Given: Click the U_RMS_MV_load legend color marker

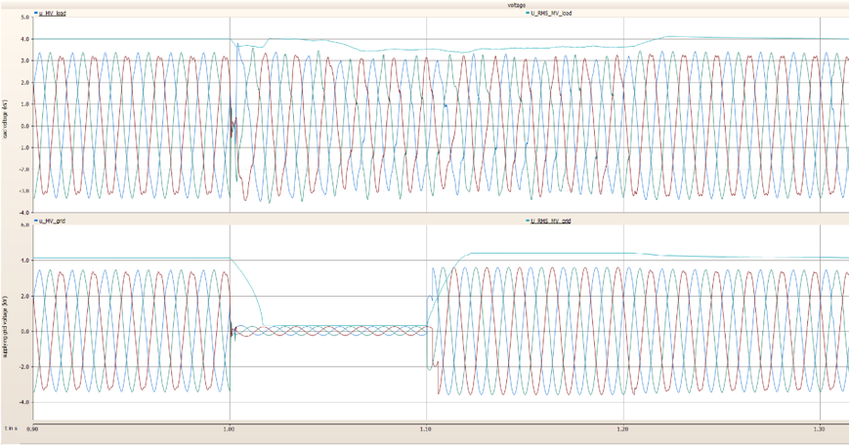Looking at the screenshot, I should 527,14.
